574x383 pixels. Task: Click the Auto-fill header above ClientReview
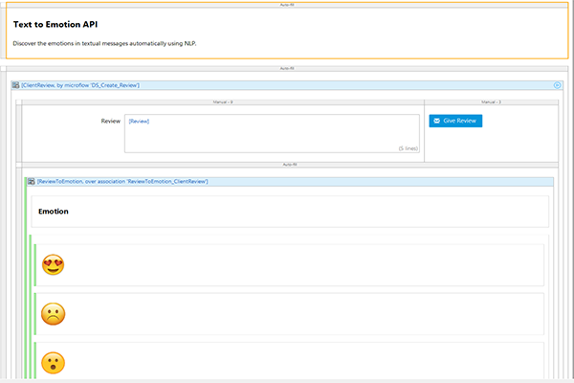click(287, 69)
